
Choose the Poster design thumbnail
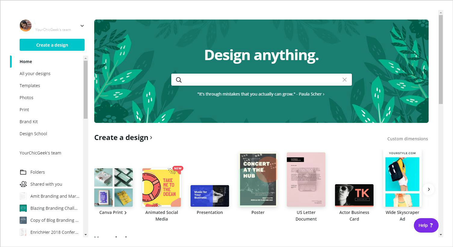click(258, 180)
